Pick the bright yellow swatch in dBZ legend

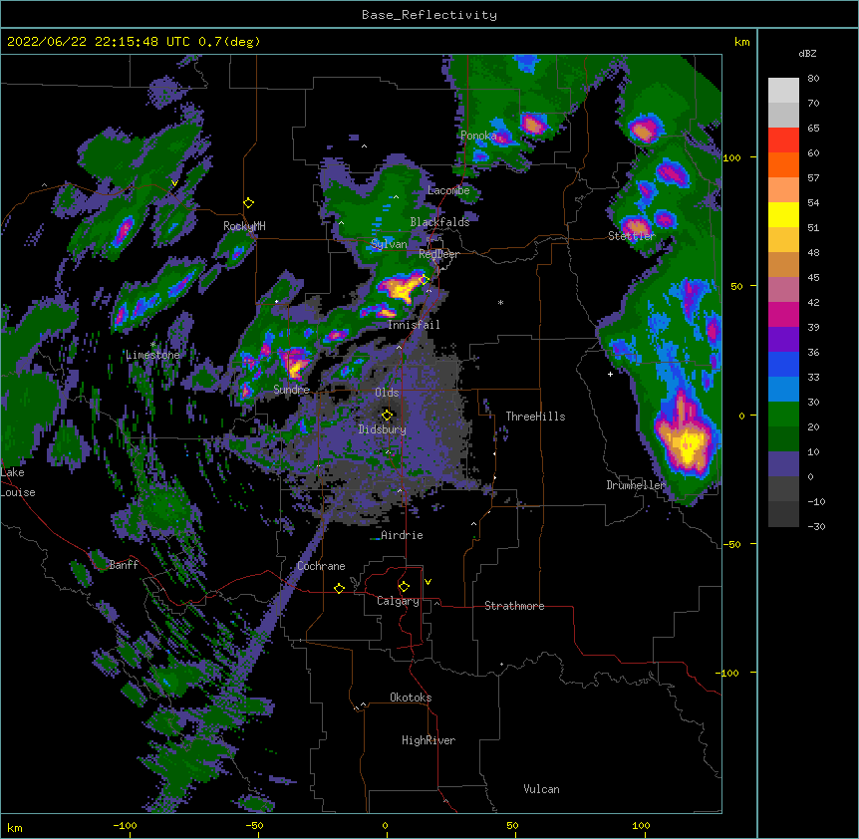(783, 214)
